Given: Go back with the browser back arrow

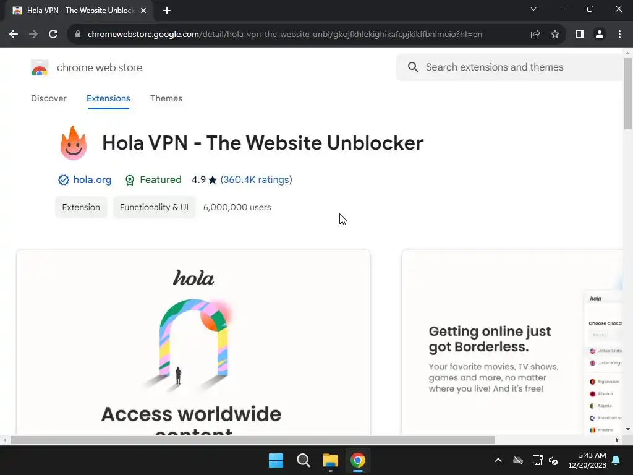Looking at the screenshot, I should click(x=14, y=35).
